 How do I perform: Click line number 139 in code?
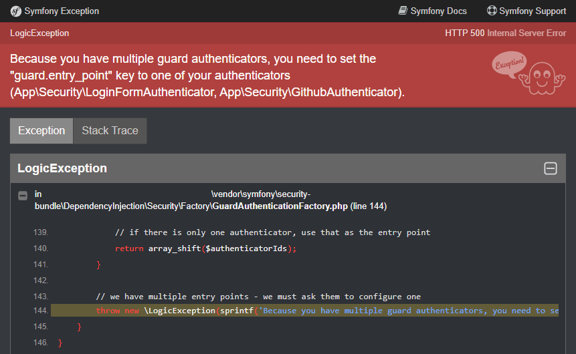click(40, 232)
